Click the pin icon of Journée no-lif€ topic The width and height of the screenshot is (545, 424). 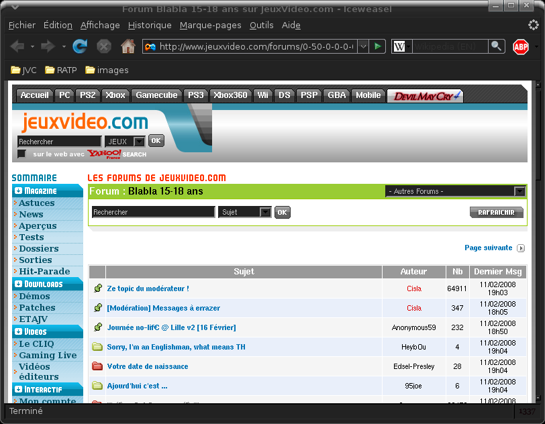point(98,327)
